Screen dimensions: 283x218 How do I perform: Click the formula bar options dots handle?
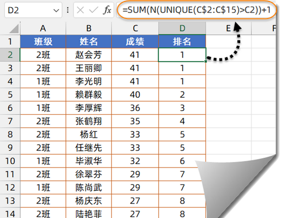pos(68,10)
